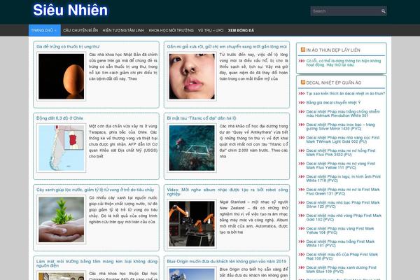Screen dimensions: 420x280
Task: Open Print White 1718 (PVC) decal link
Action: pyautogui.click(x=344, y=178)
